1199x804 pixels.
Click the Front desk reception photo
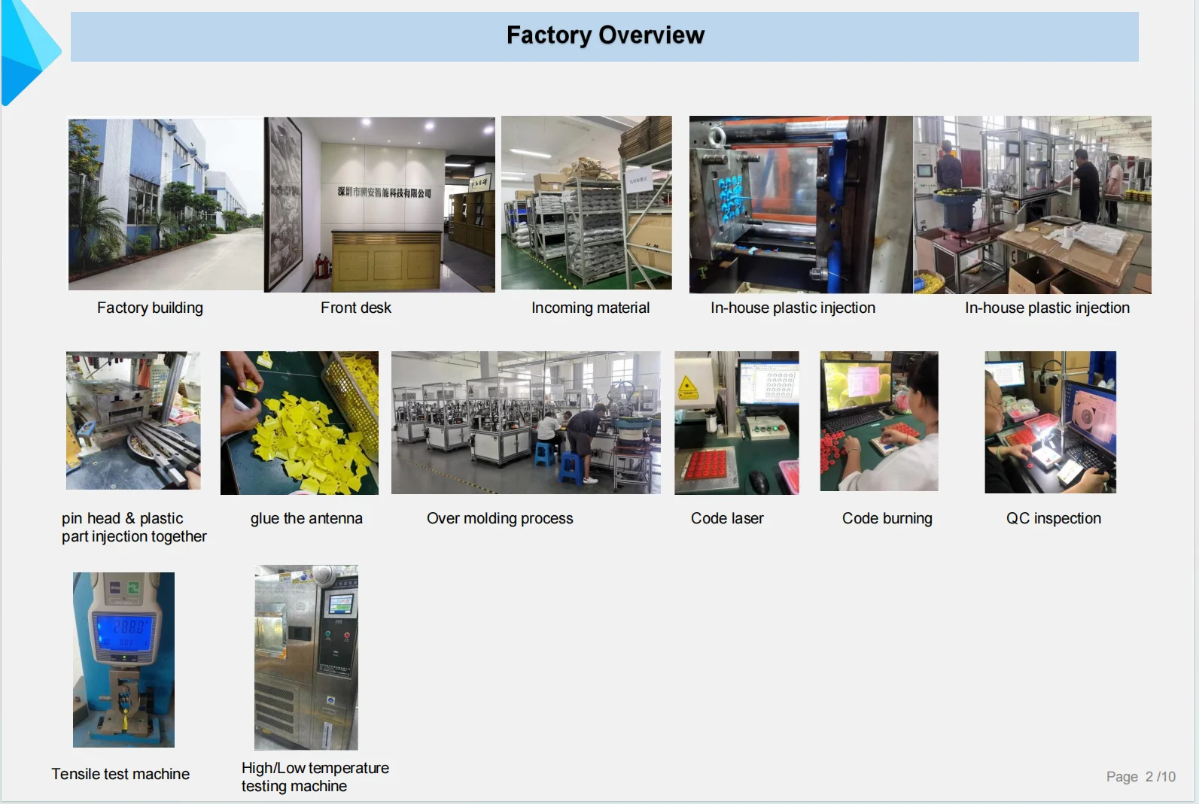click(380, 204)
